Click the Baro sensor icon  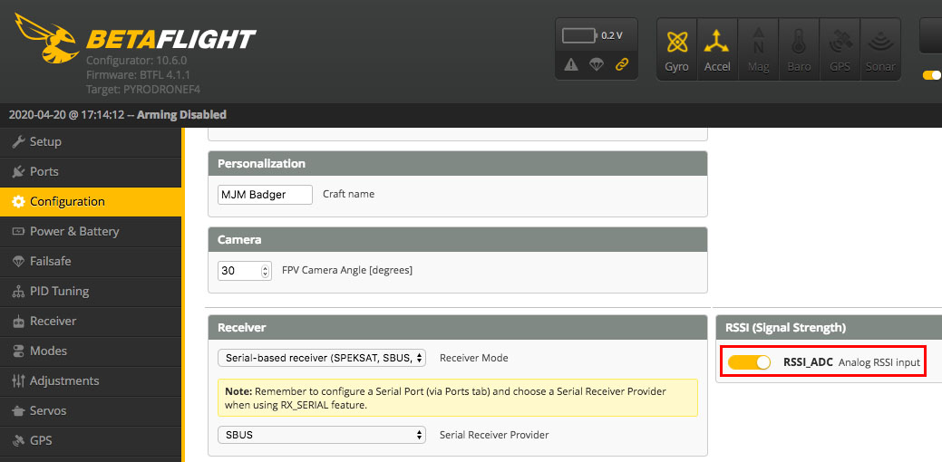click(x=799, y=50)
